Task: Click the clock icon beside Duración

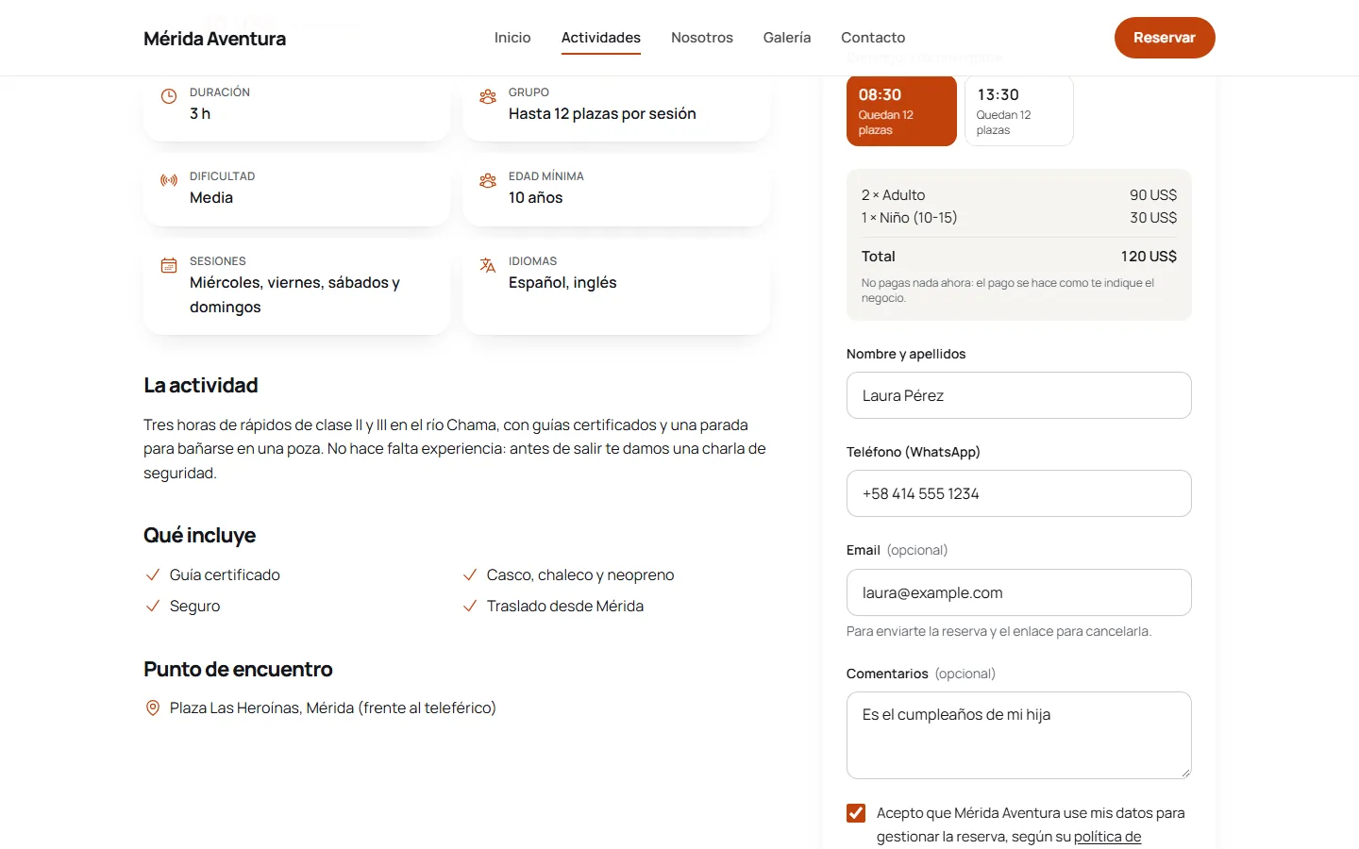Action: [x=169, y=96]
